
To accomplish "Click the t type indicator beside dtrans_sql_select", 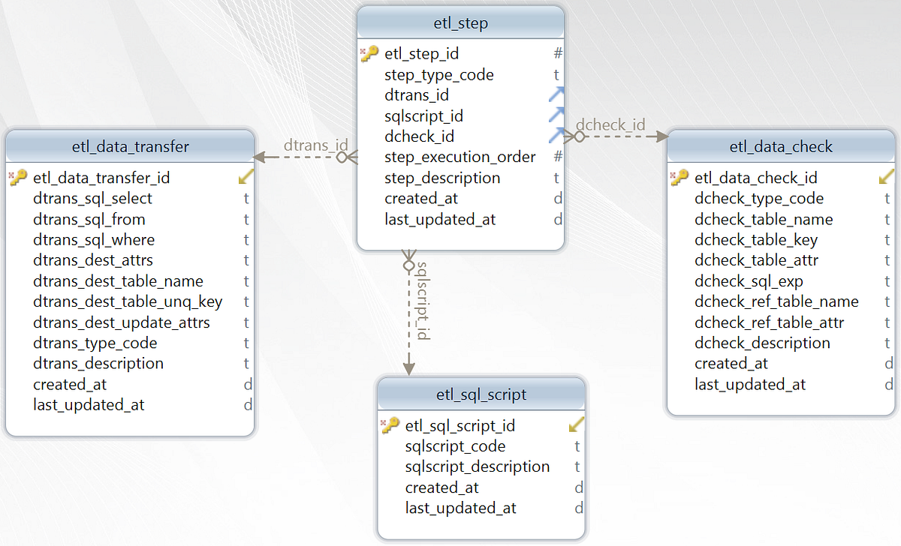I will (x=246, y=198).
